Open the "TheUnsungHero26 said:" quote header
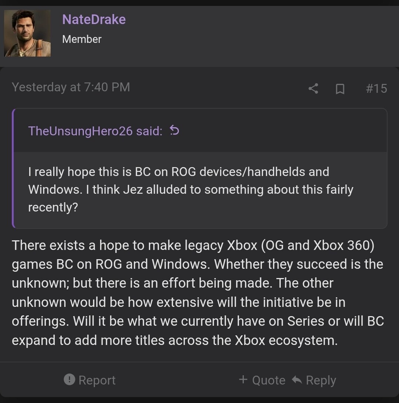Viewport: 399px width, 403px height. pos(95,131)
